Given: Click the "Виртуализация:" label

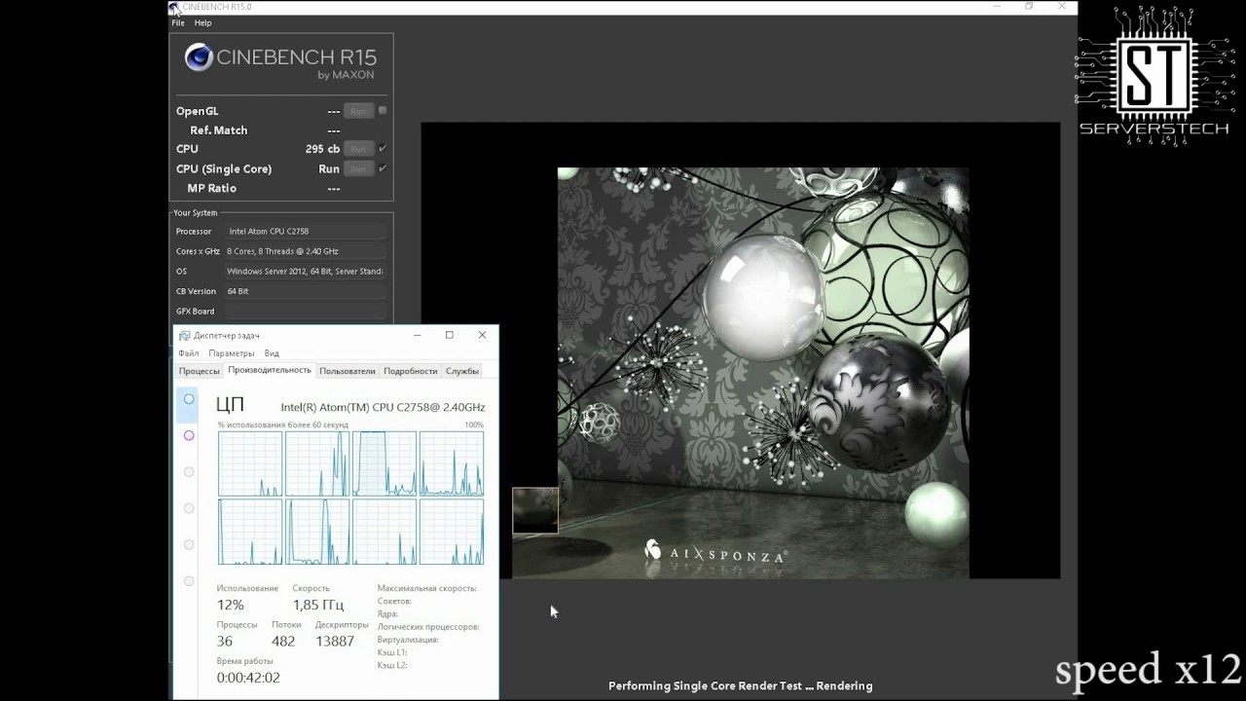Looking at the screenshot, I should 408,640.
